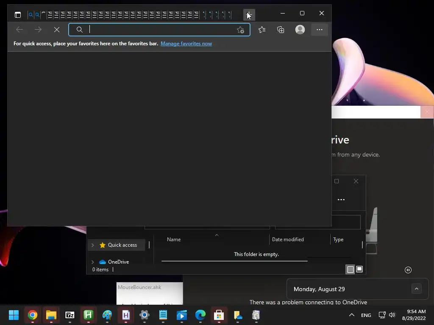Open the purple H document app icon
Image resolution: width=434 pixels, height=325 pixels.
125,315
